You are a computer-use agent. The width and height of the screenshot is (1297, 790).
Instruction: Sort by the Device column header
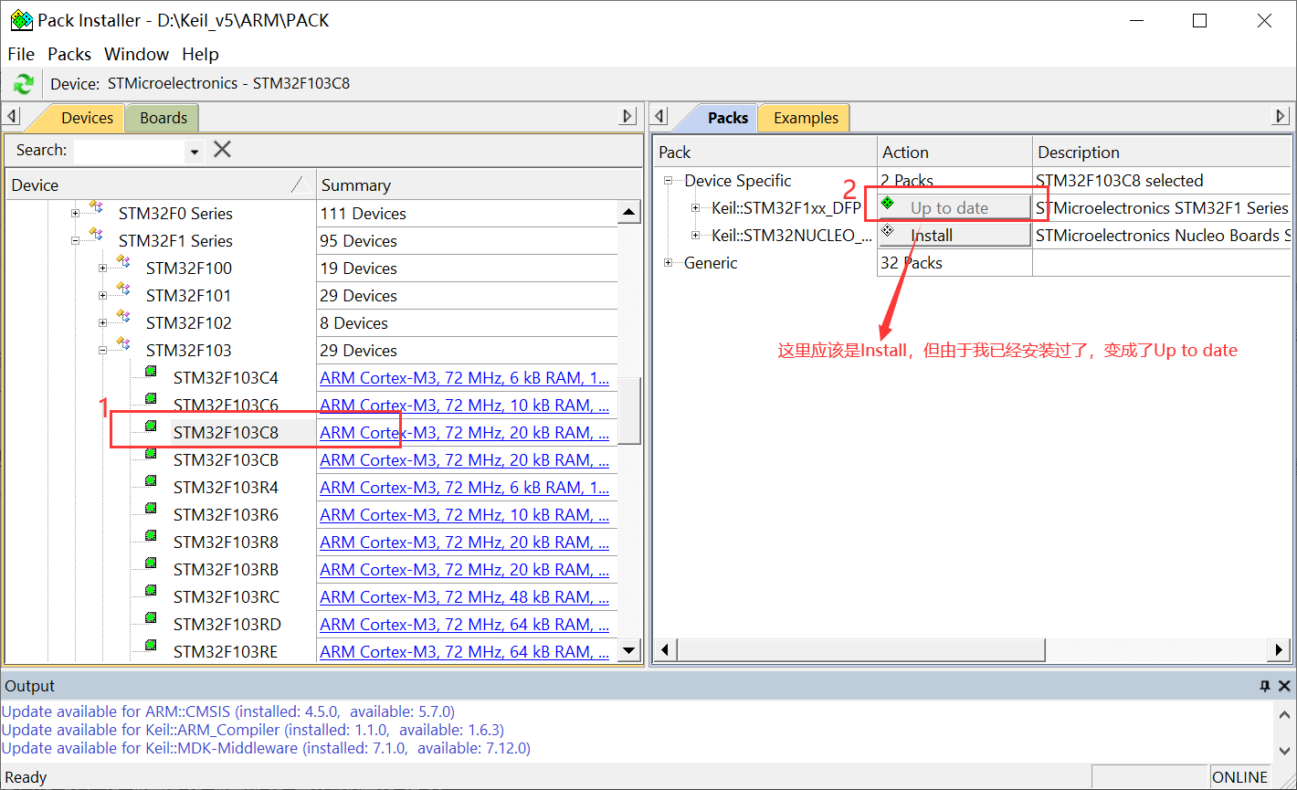(x=161, y=184)
